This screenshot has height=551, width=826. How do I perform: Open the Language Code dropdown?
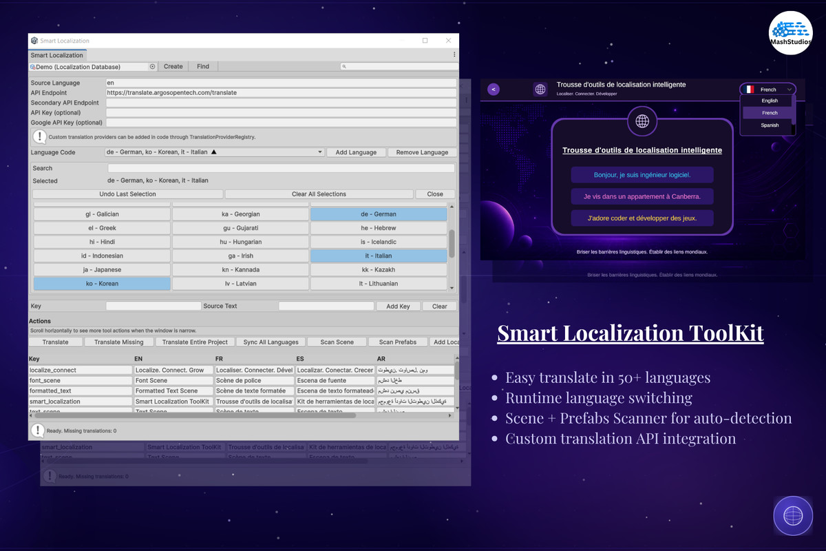(x=214, y=152)
